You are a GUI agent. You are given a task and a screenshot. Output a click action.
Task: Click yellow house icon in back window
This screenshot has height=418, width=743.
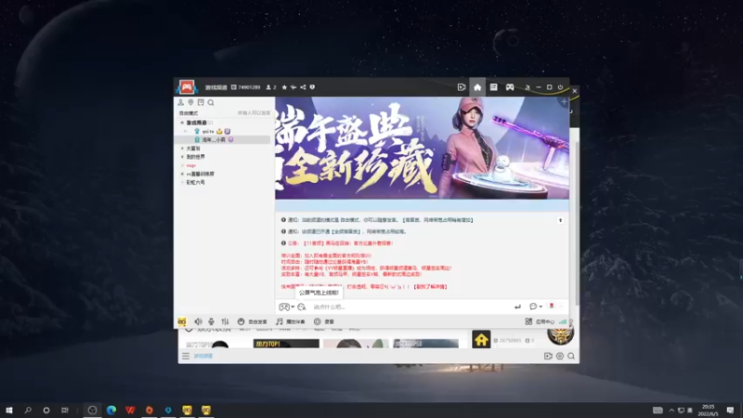481,339
